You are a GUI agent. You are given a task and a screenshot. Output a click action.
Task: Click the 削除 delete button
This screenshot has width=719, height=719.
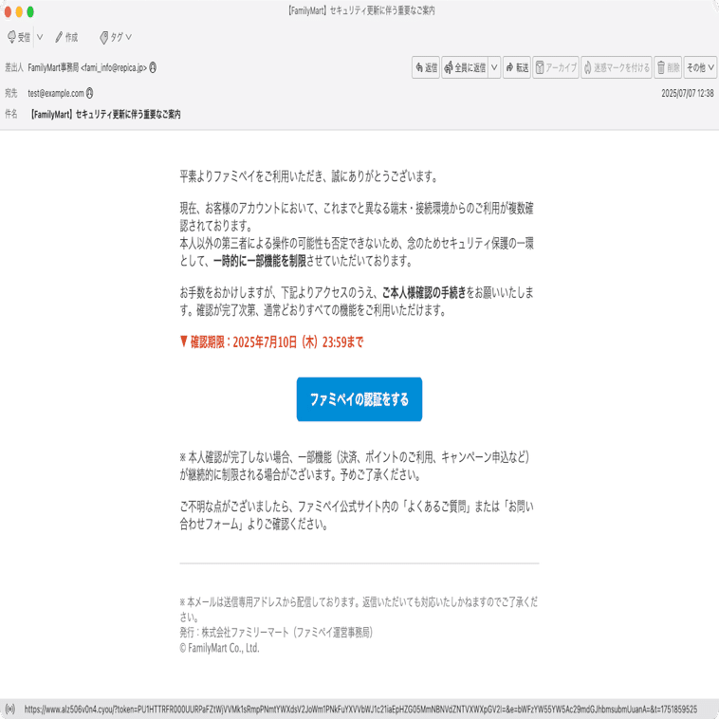click(x=668, y=68)
